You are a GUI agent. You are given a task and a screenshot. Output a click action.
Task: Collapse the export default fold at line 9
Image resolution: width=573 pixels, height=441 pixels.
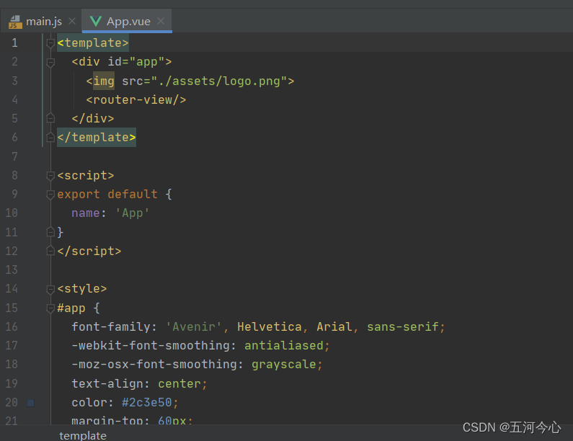[50, 195]
